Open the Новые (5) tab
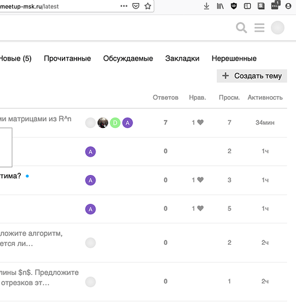The height and width of the screenshot is (306, 296). point(15,59)
